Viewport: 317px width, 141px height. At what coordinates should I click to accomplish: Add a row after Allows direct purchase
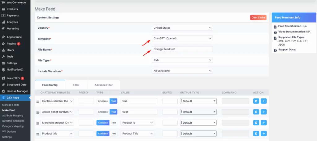click(x=263, y=112)
